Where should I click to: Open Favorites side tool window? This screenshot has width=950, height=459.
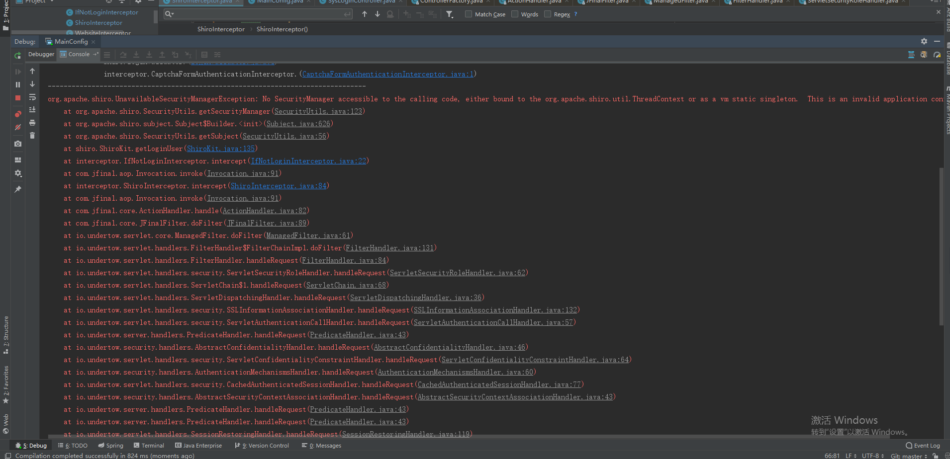[6, 385]
